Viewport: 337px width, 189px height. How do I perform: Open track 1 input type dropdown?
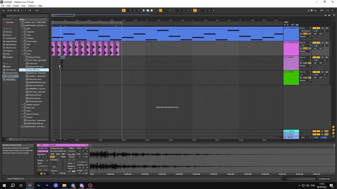(x=305, y=28)
